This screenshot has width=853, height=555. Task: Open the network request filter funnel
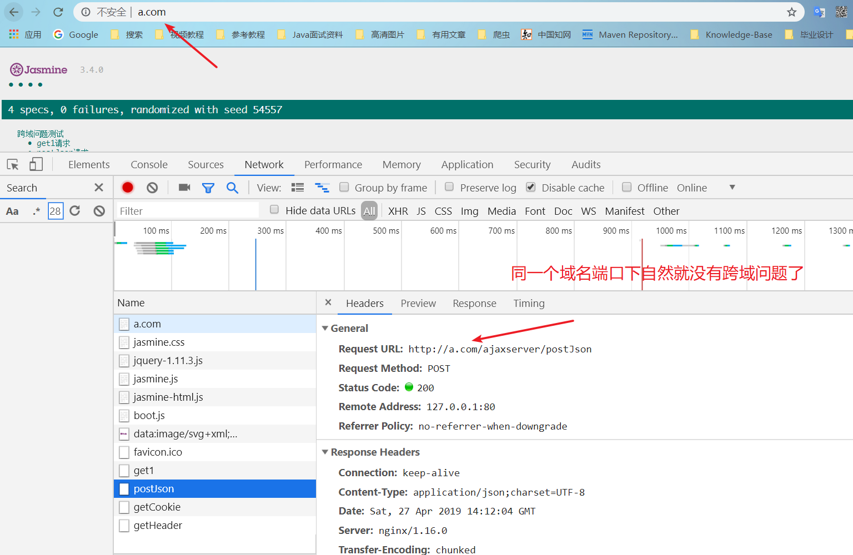(x=208, y=188)
